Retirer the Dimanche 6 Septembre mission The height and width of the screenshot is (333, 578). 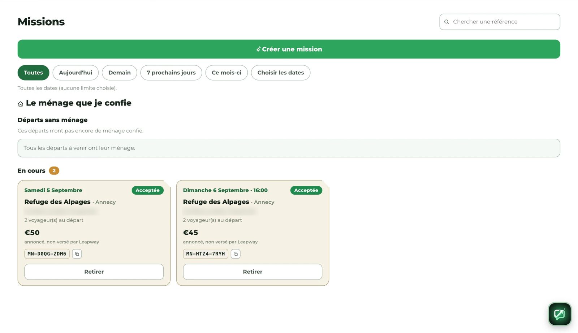(253, 272)
